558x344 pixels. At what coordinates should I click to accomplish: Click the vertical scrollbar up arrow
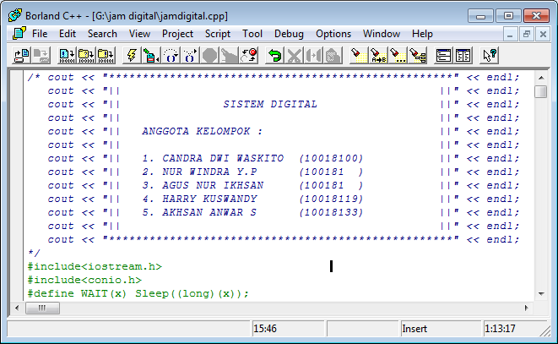pyautogui.click(x=541, y=78)
